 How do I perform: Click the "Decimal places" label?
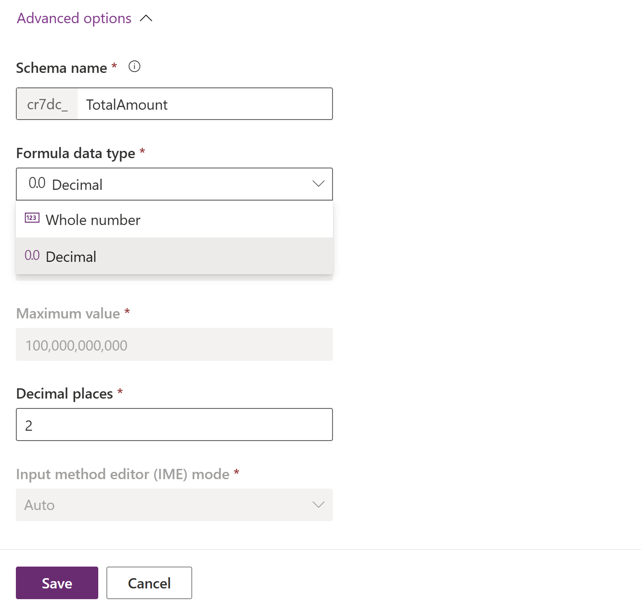(64, 393)
